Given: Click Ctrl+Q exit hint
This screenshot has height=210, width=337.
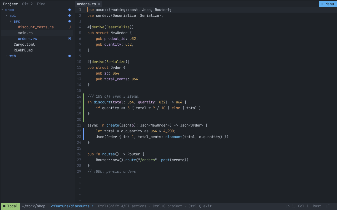Looking at the screenshot, I should click(x=200, y=206).
